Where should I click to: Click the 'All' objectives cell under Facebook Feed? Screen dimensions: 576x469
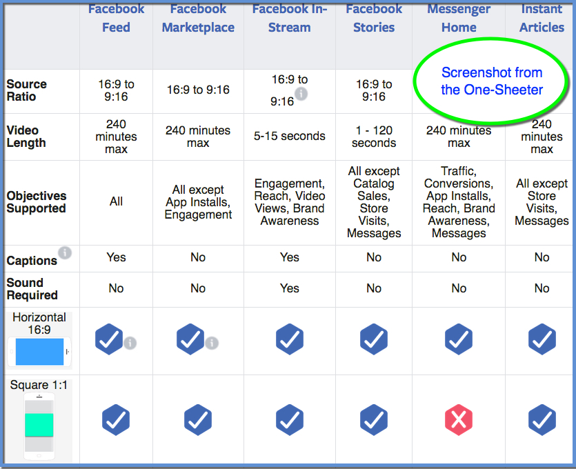pyautogui.click(x=116, y=201)
